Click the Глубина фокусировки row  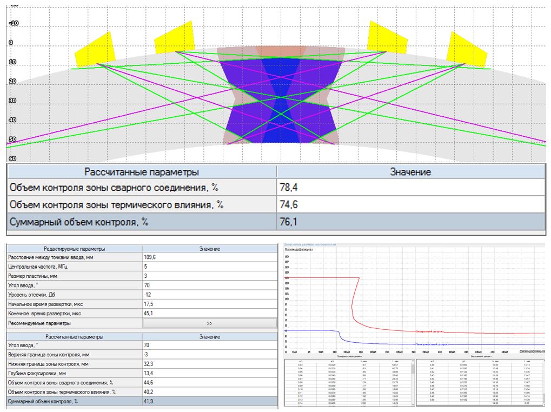pos(142,374)
